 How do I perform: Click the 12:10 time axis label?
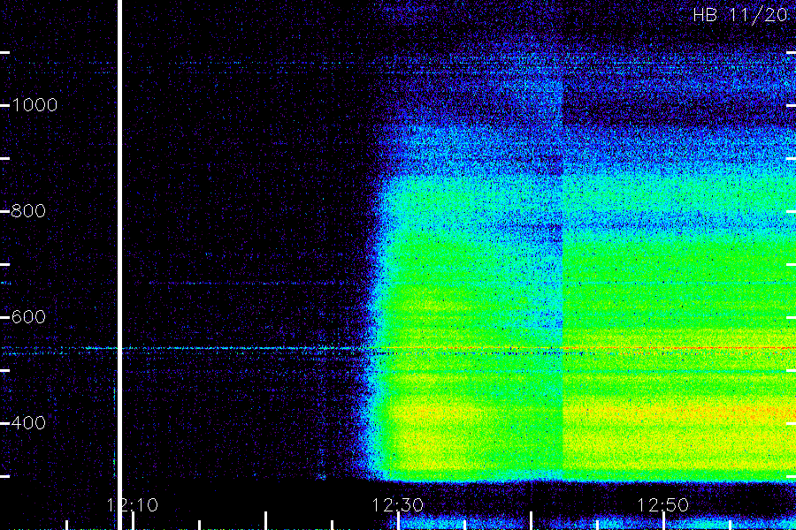pos(133,505)
